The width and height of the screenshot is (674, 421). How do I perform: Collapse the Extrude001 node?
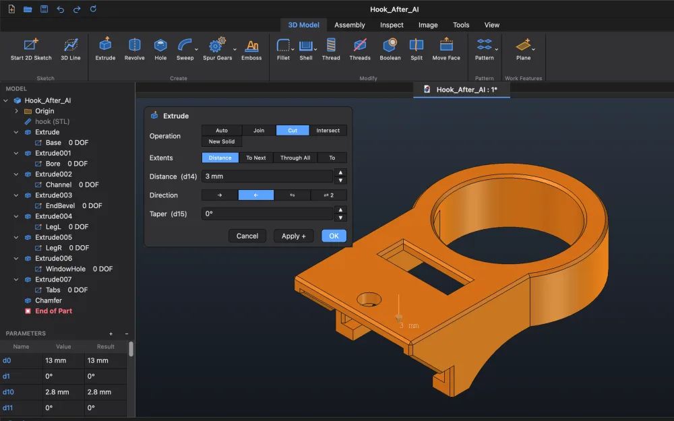(x=16, y=153)
